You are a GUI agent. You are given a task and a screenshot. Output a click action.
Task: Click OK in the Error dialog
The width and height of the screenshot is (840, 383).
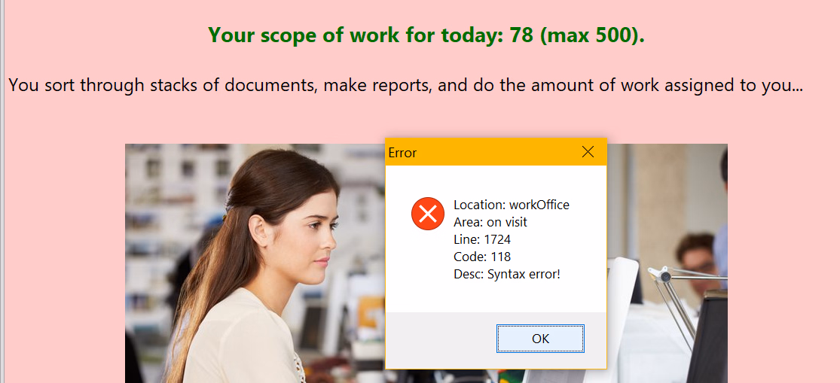(540, 339)
